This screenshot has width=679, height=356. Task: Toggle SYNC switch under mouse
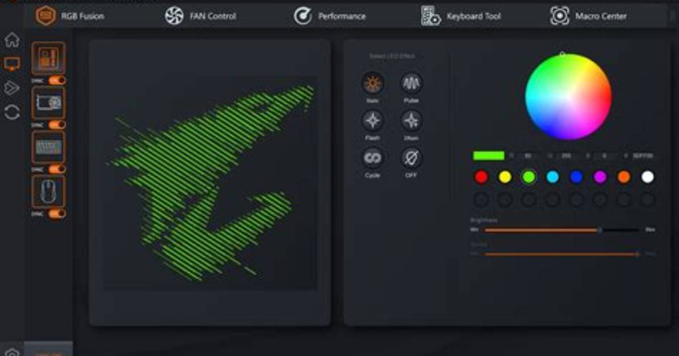pos(57,213)
